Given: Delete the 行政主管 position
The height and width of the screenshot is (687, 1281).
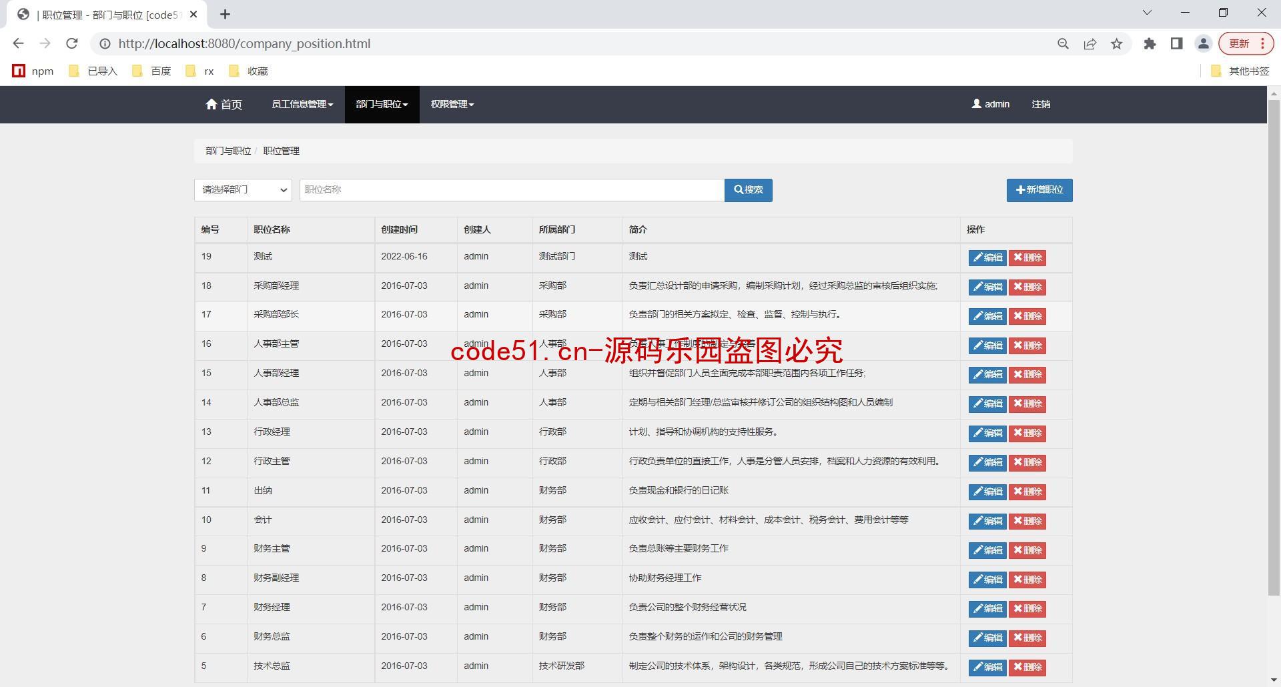Looking at the screenshot, I should click(1027, 462).
